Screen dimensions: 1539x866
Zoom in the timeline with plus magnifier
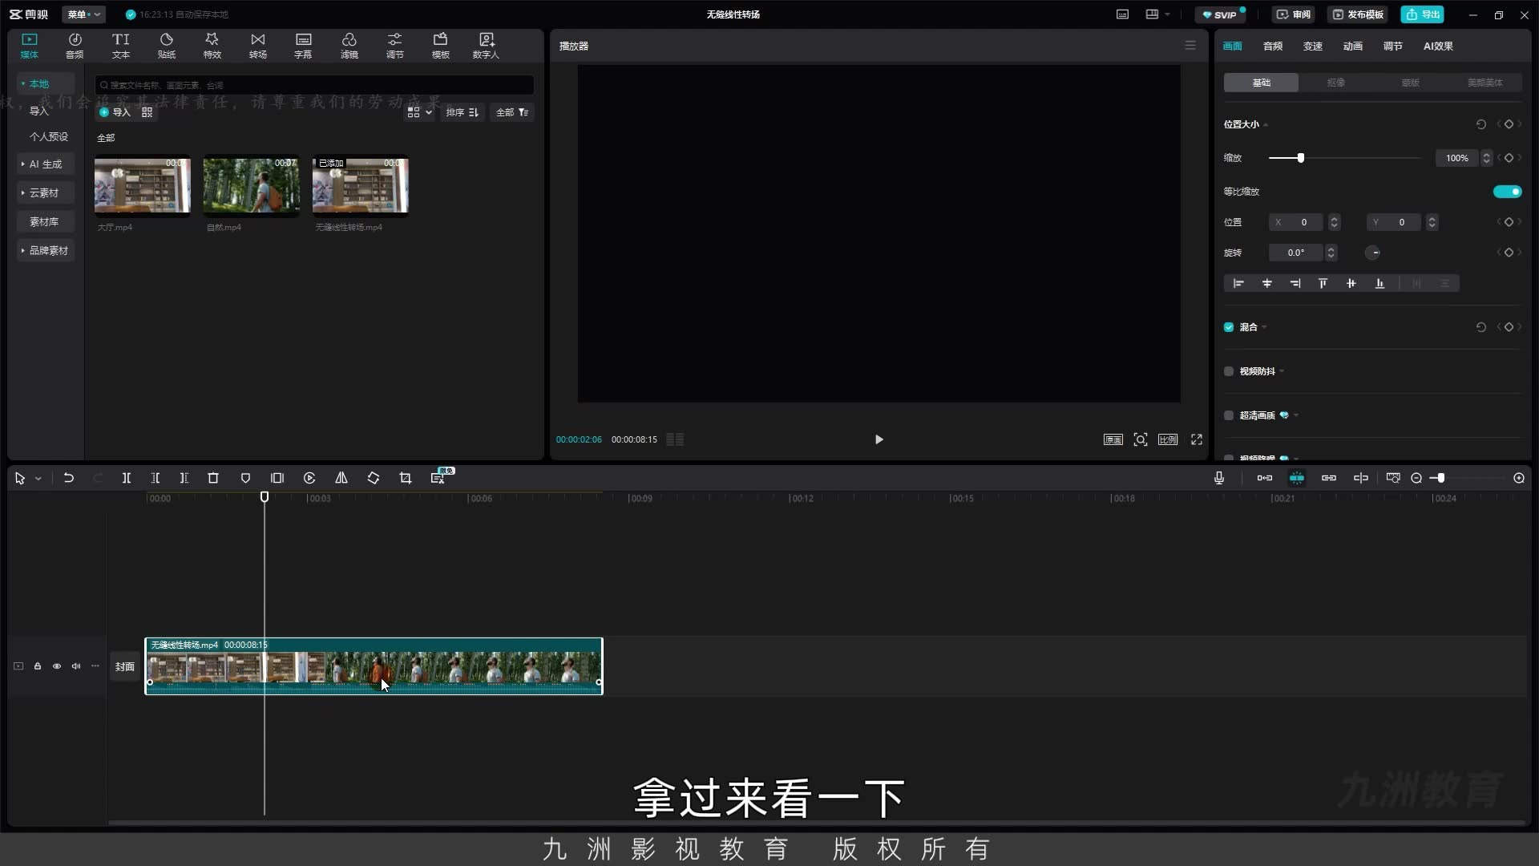click(x=1519, y=478)
